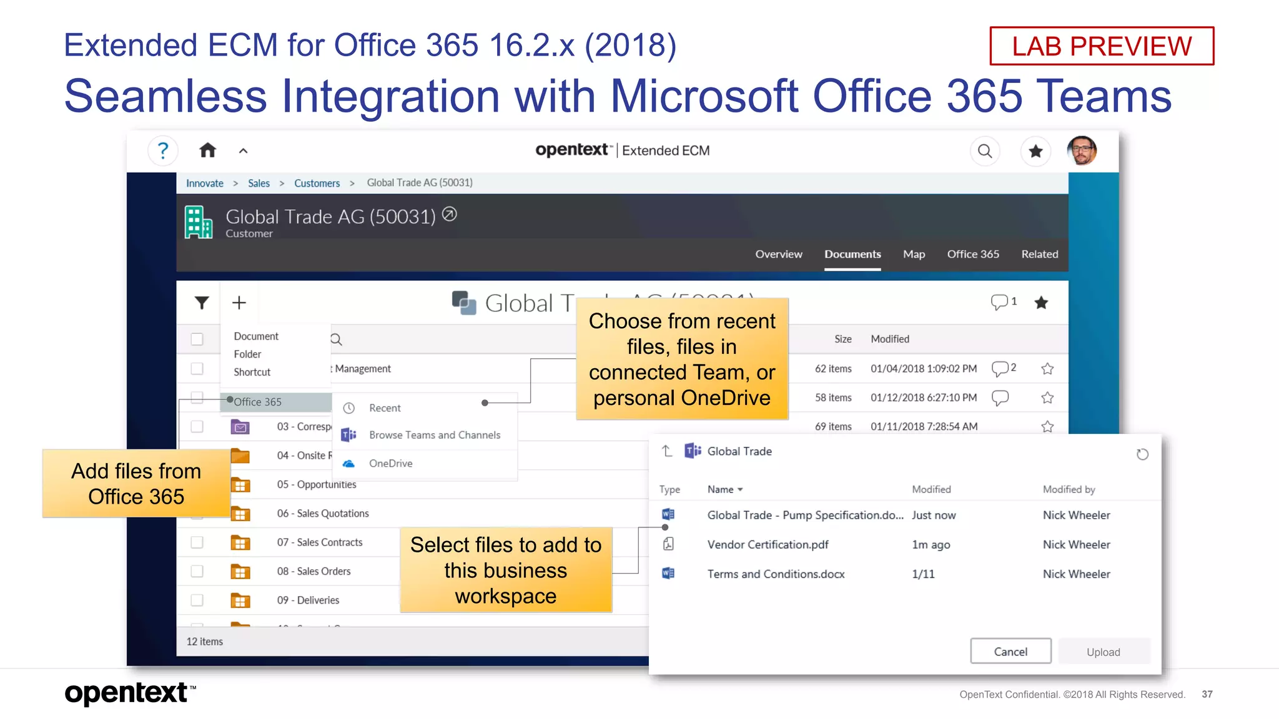Click Word icon for Pump Specification
The height and width of the screenshot is (719, 1279).
668,514
